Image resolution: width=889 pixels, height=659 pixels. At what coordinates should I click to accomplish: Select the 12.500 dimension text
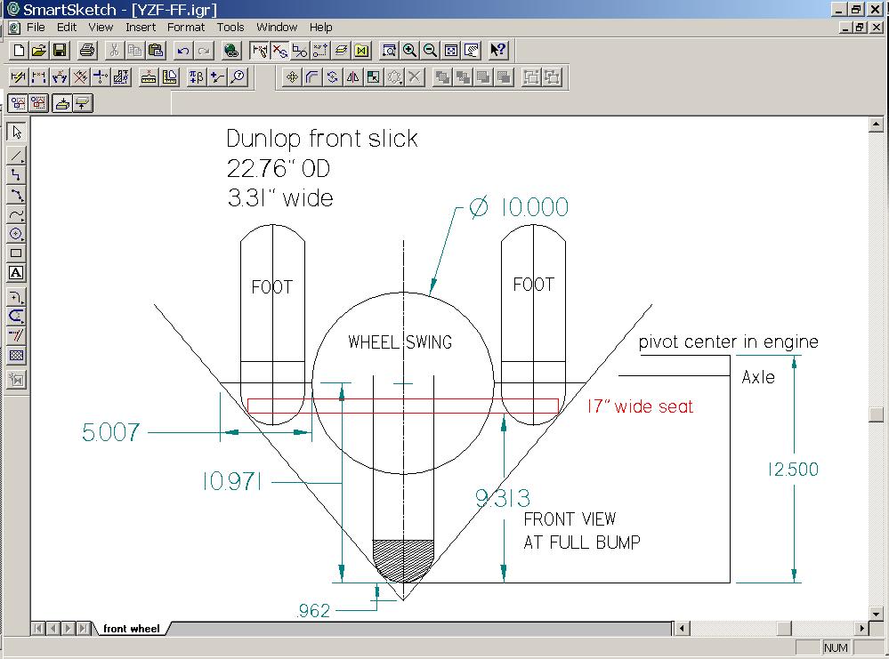[793, 470]
